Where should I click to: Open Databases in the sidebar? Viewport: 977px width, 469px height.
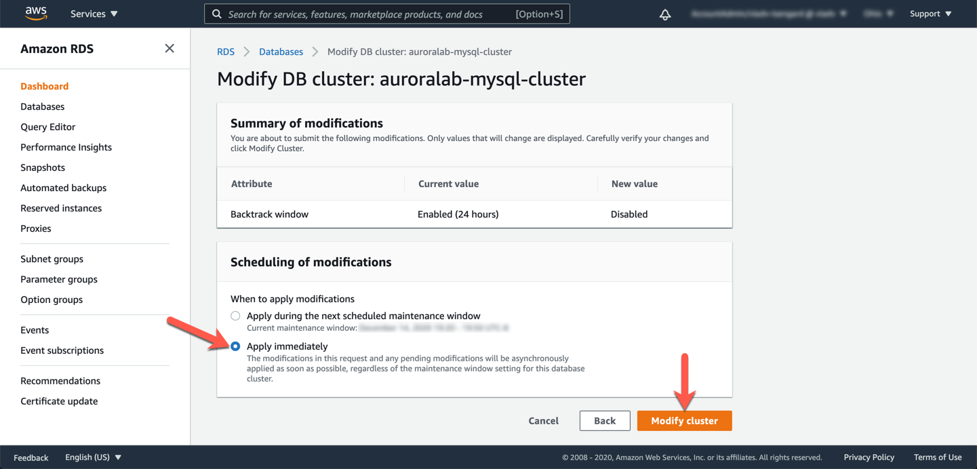coord(43,106)
